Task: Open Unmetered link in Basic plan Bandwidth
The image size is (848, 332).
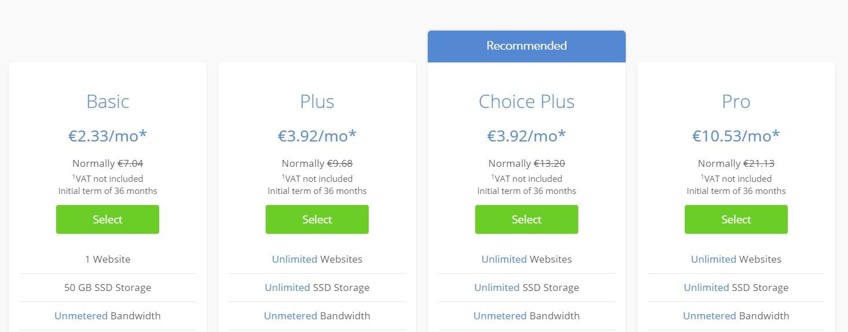Action: point(81,316)
